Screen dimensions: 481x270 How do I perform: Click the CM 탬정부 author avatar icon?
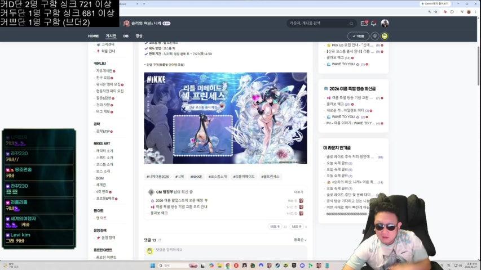point(151,192)
